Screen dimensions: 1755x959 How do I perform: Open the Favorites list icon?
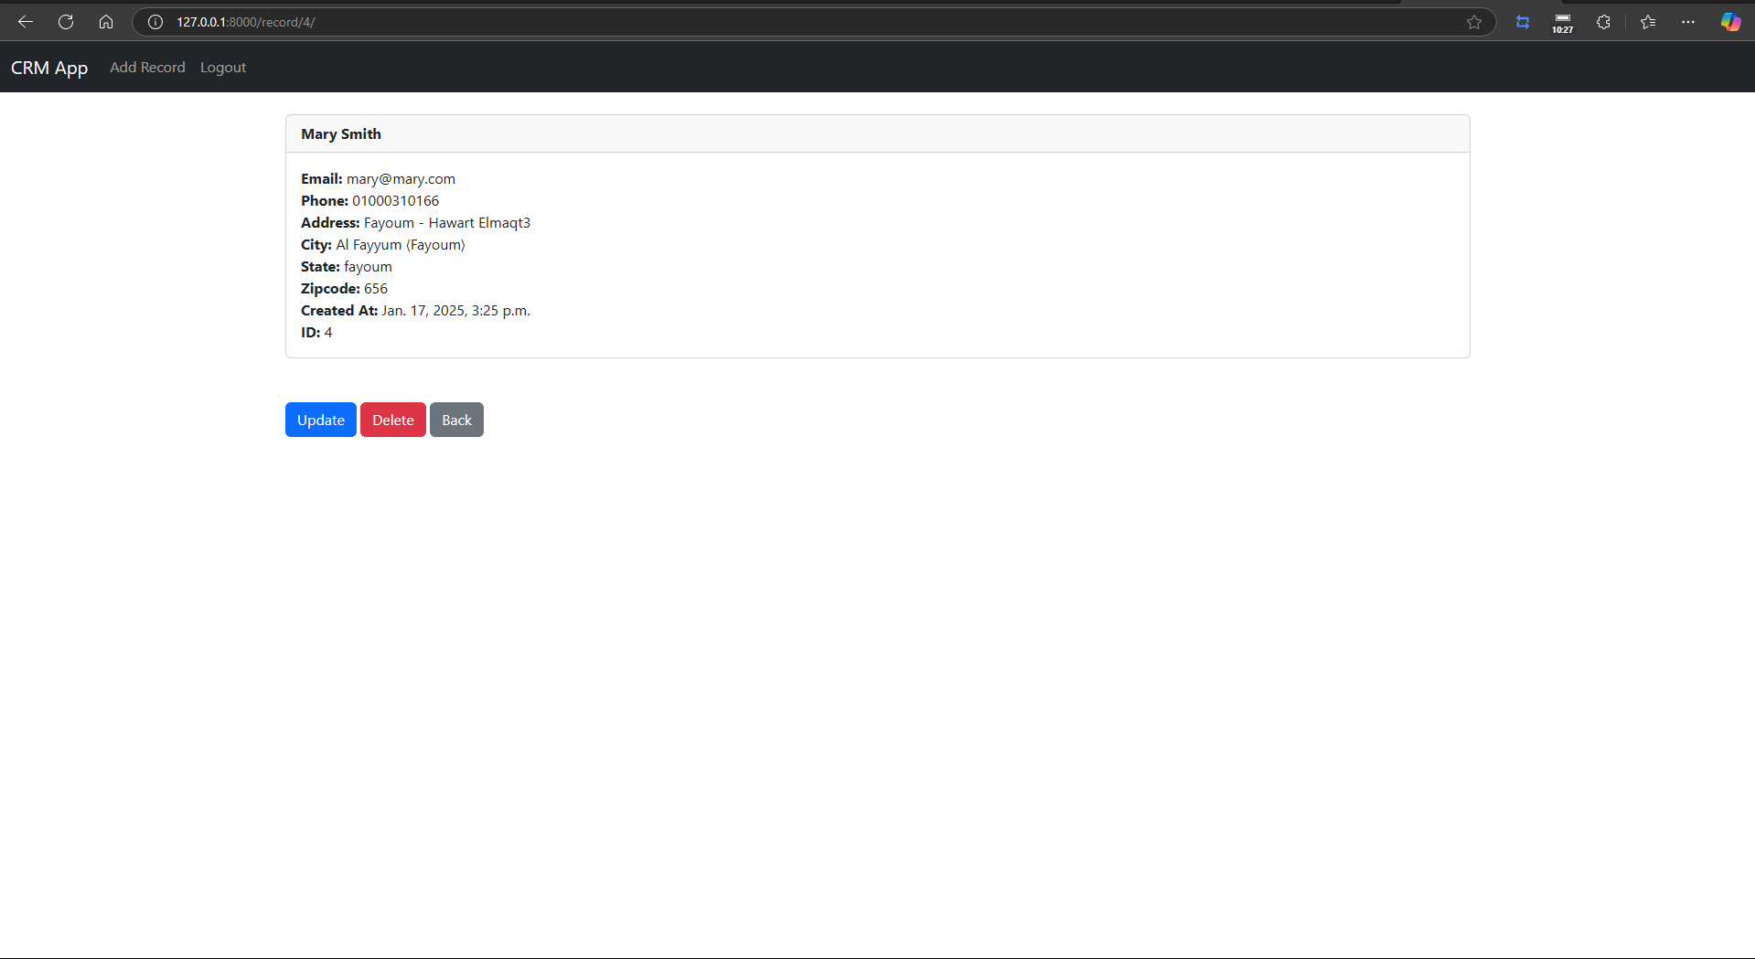point(1648,22)
